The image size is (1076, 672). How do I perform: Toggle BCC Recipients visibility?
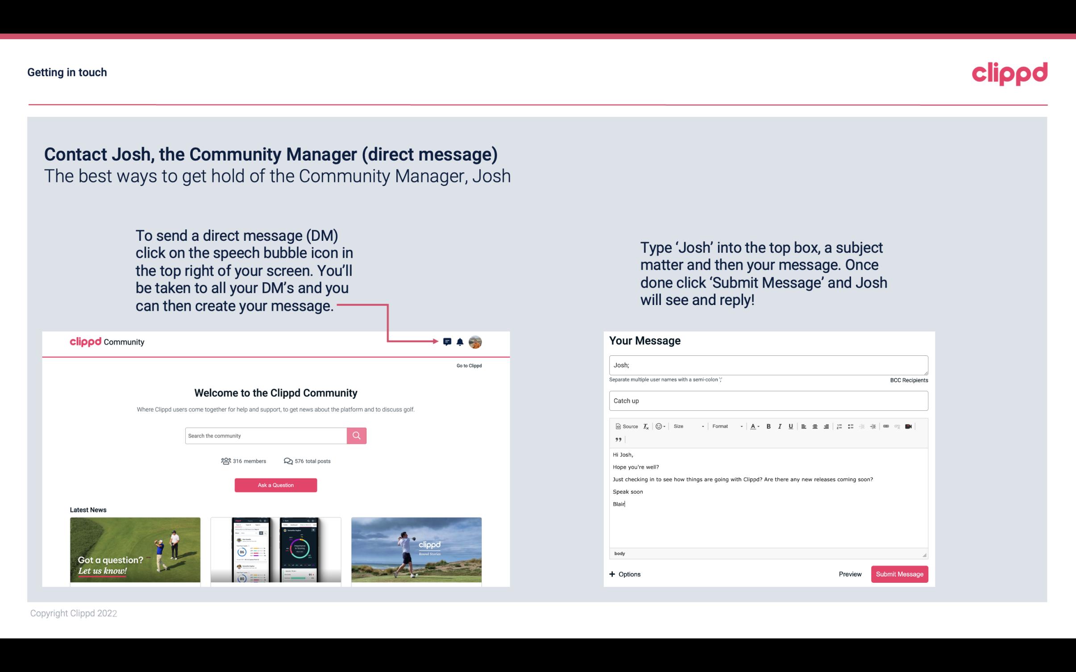[x=908, y=380]
